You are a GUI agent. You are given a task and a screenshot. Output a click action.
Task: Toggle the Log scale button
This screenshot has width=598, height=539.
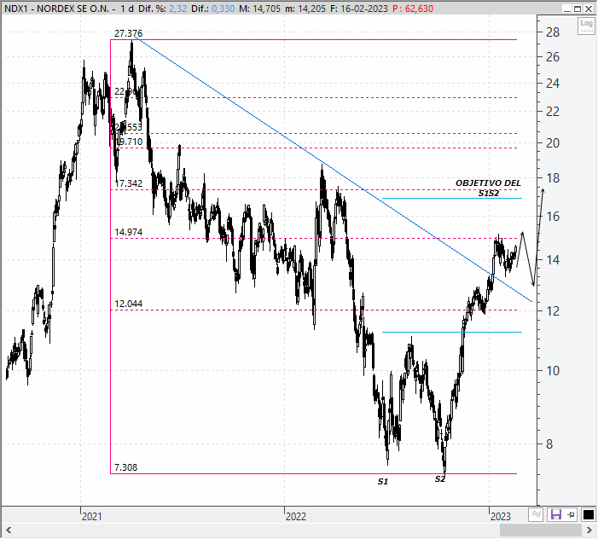point(586,26)
